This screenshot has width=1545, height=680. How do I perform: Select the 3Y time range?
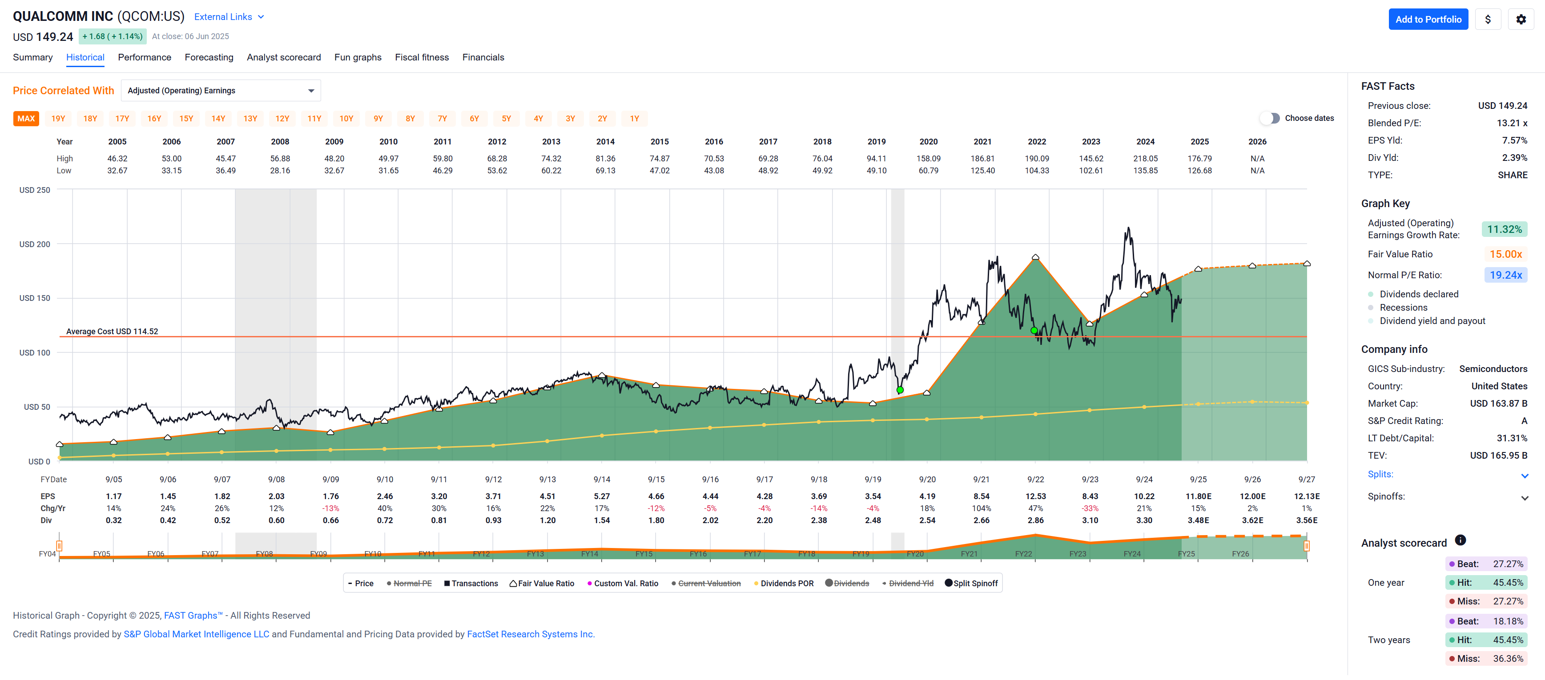[x=571, y=119]
